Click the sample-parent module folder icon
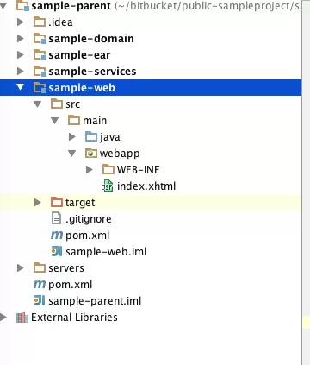 pos(22,6)
